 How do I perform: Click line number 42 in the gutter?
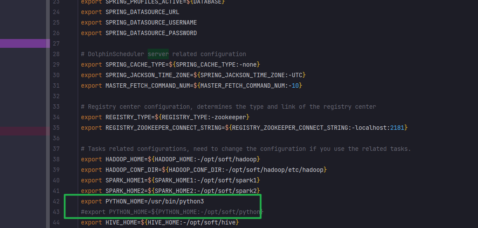56,201
